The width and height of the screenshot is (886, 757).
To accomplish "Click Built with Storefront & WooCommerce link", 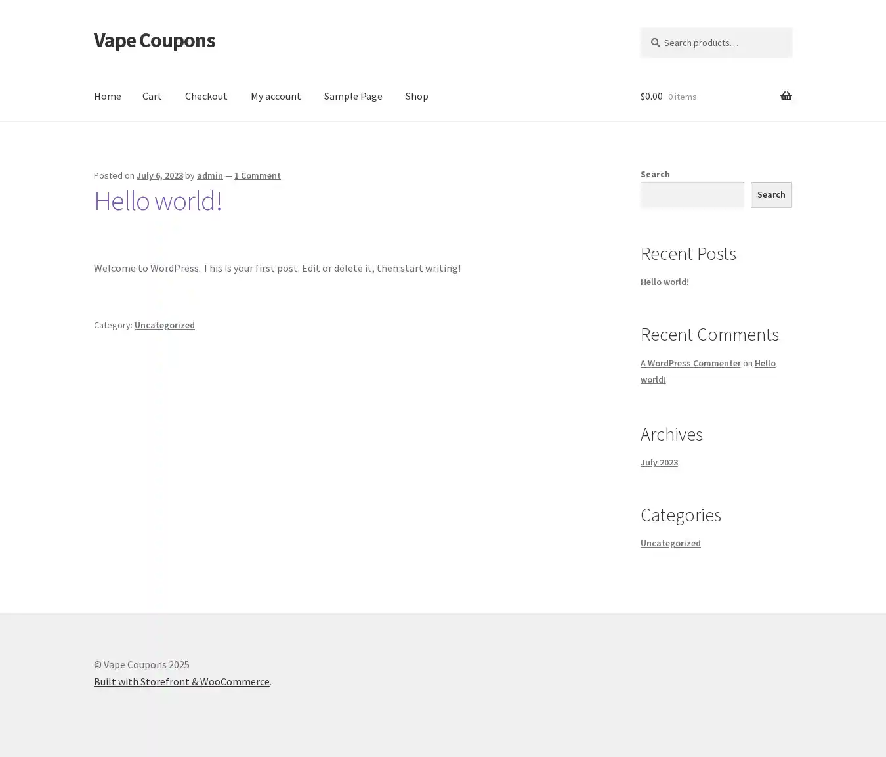I will [x=182, y=681].
